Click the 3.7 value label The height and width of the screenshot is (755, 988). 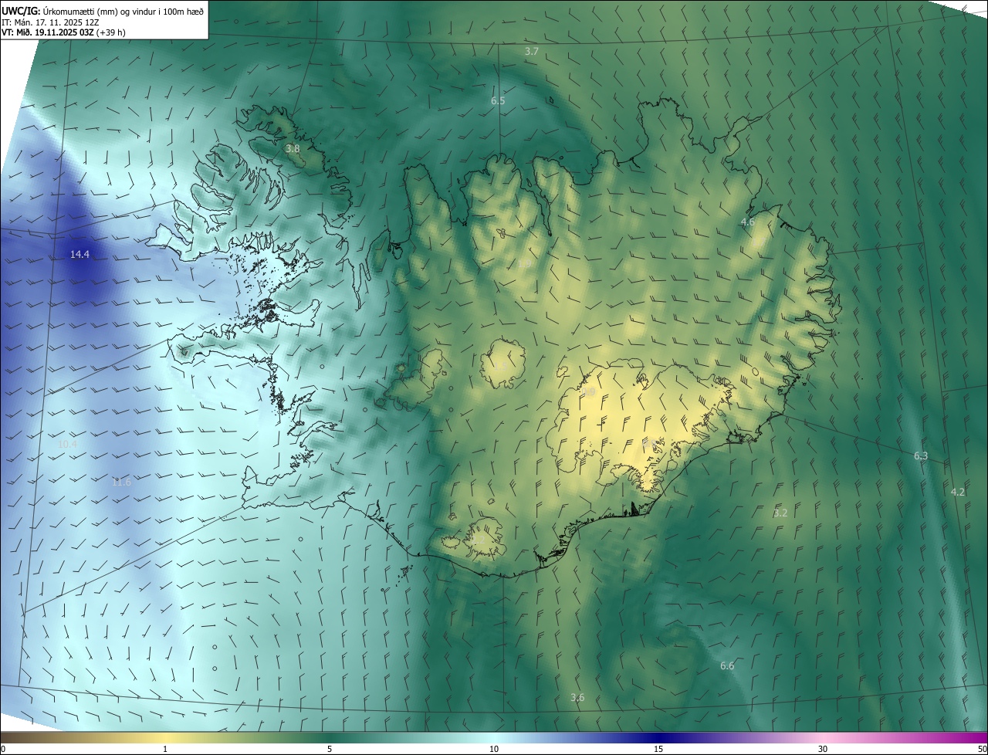pyautogui.click(x=532, y=51)
